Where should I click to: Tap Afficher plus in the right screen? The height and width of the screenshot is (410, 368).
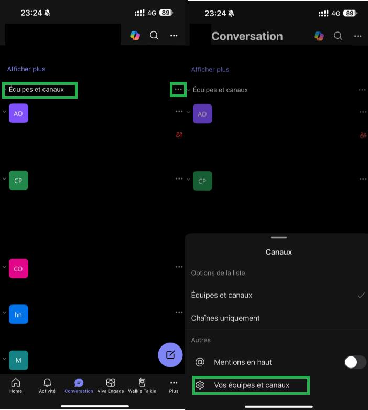pos(210,69)
